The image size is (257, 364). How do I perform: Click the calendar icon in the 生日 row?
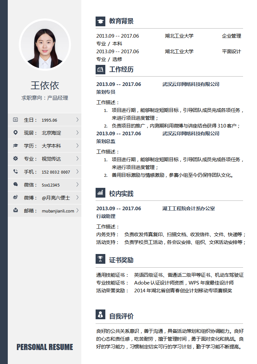(16, 120)
